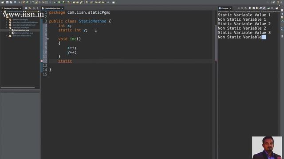The image size is (284, 159).
Task: Toggle Link with Editor in Package Explorer
Action: tap(30, 8)
